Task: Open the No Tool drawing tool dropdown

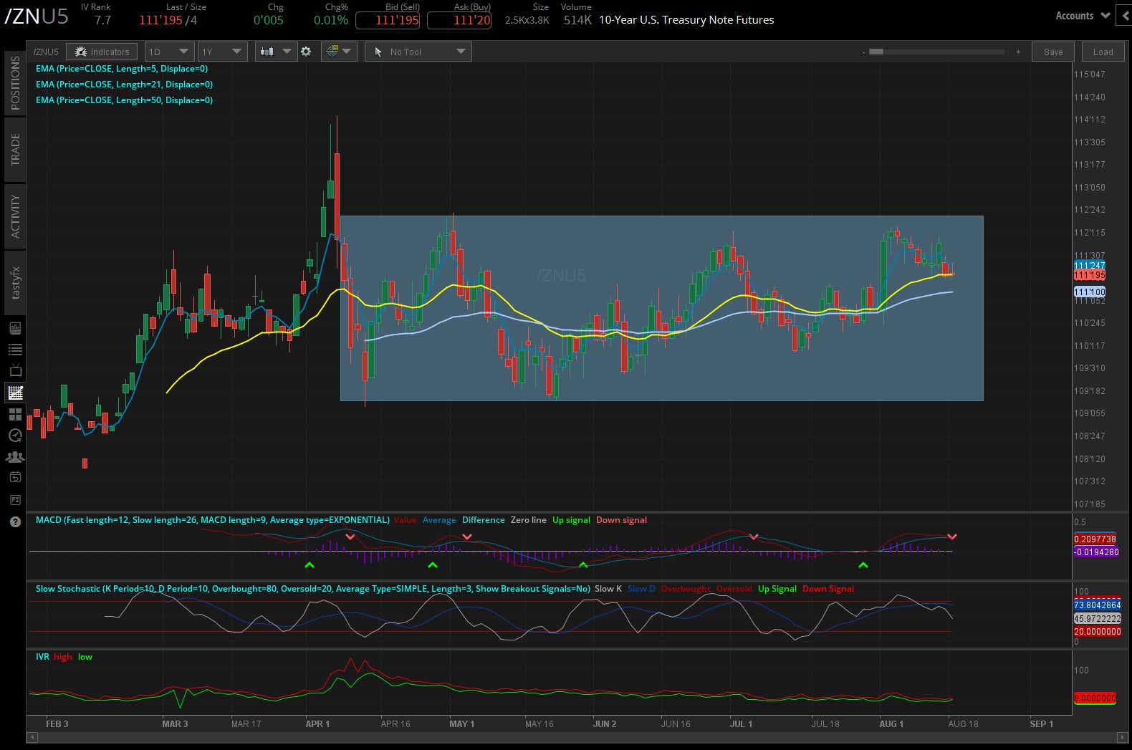Action: click(418, 52)
